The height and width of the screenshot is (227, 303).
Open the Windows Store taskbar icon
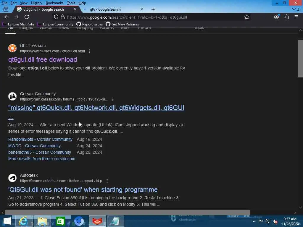pos(60,221)
